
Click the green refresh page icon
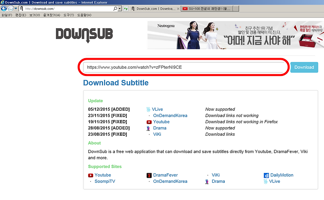coord(126,8)
